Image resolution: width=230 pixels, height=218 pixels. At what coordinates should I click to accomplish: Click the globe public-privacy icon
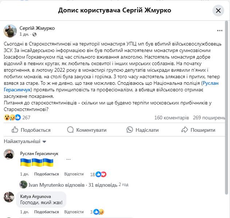click(34, 35)
